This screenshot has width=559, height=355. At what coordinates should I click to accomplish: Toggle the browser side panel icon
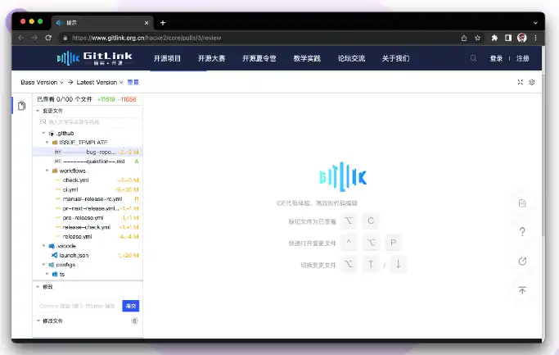click(508, 38)
